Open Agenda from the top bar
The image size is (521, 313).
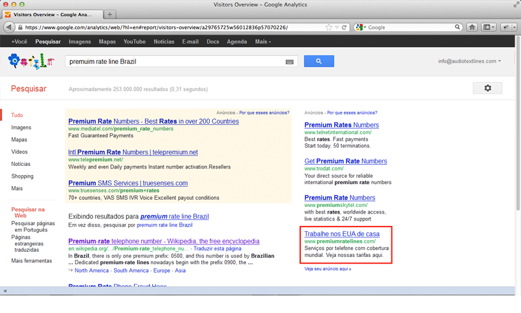point(237,42)
